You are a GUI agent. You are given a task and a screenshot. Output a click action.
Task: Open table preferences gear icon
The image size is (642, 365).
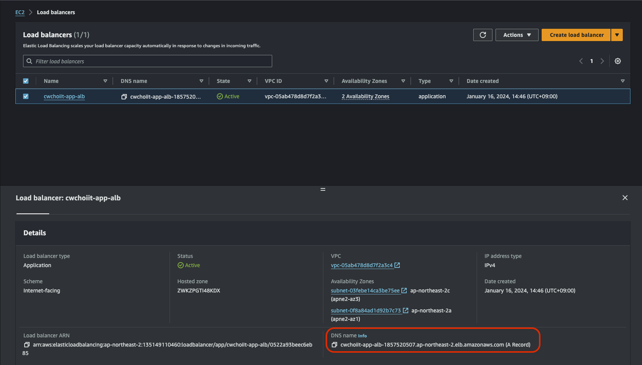[618, 61]
